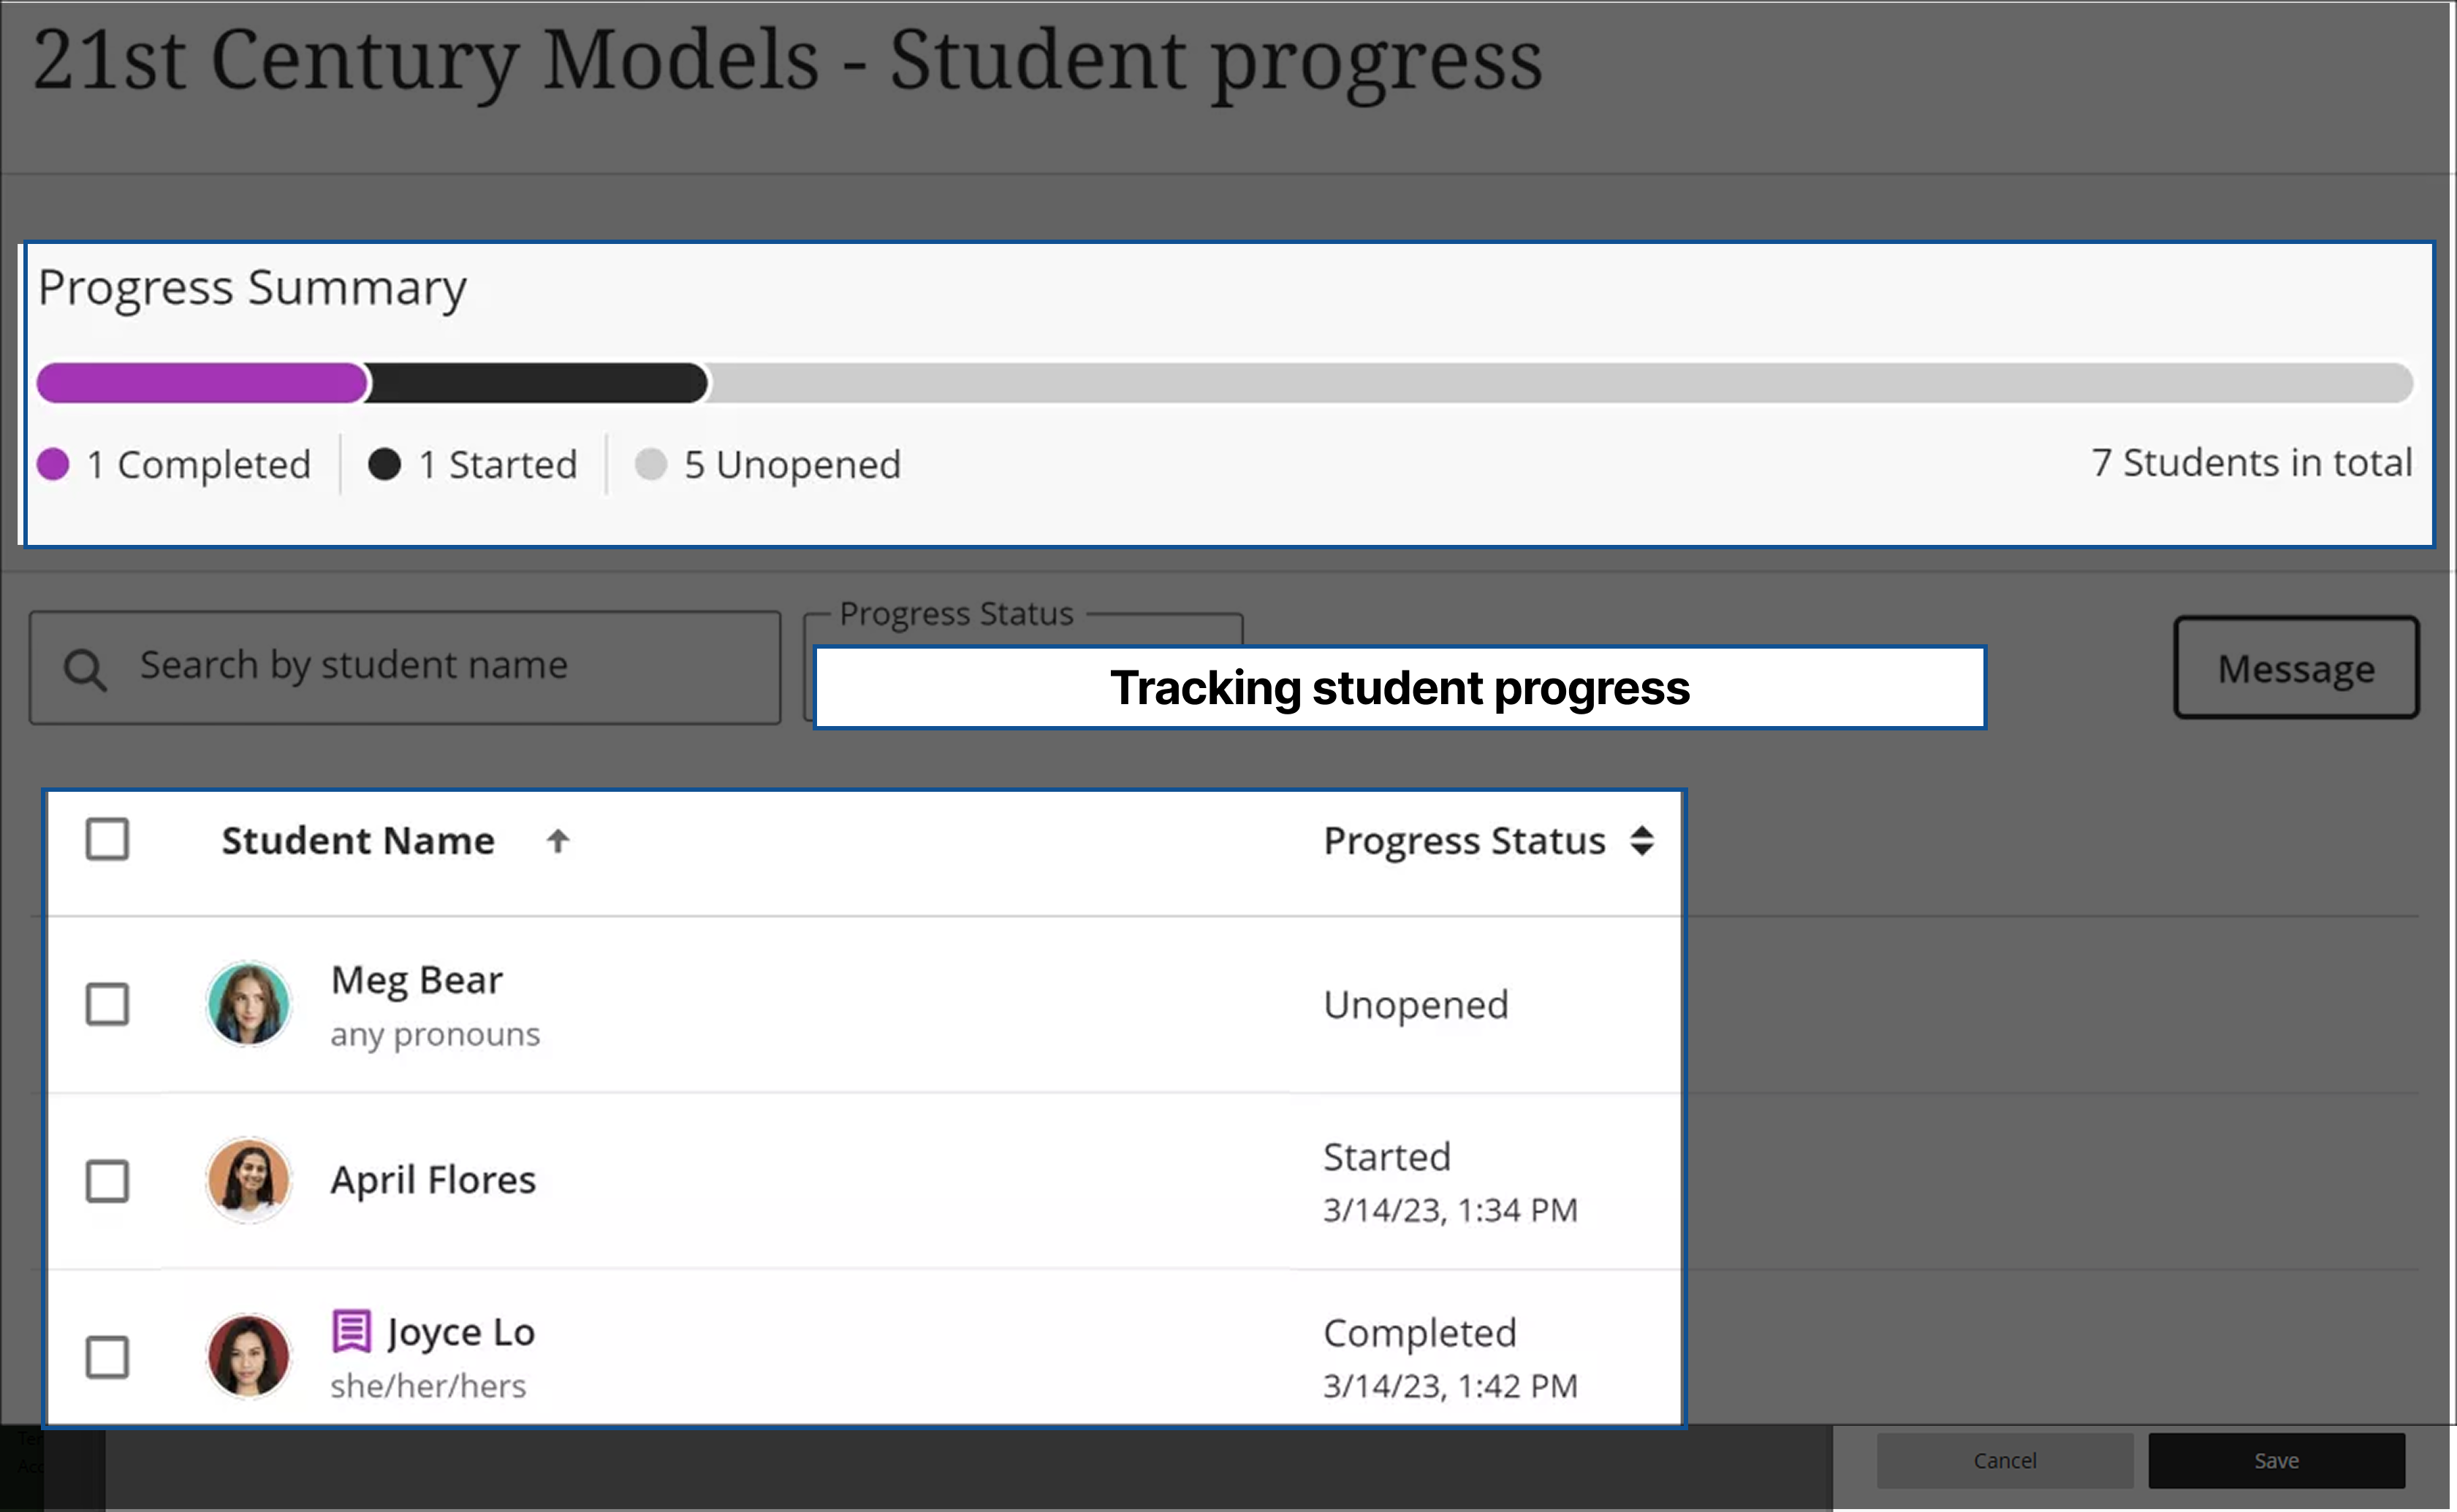Open Meg Bear's profile avatar
2457x1512 pixels.
pyautogui.click(x=248, y=1004)
